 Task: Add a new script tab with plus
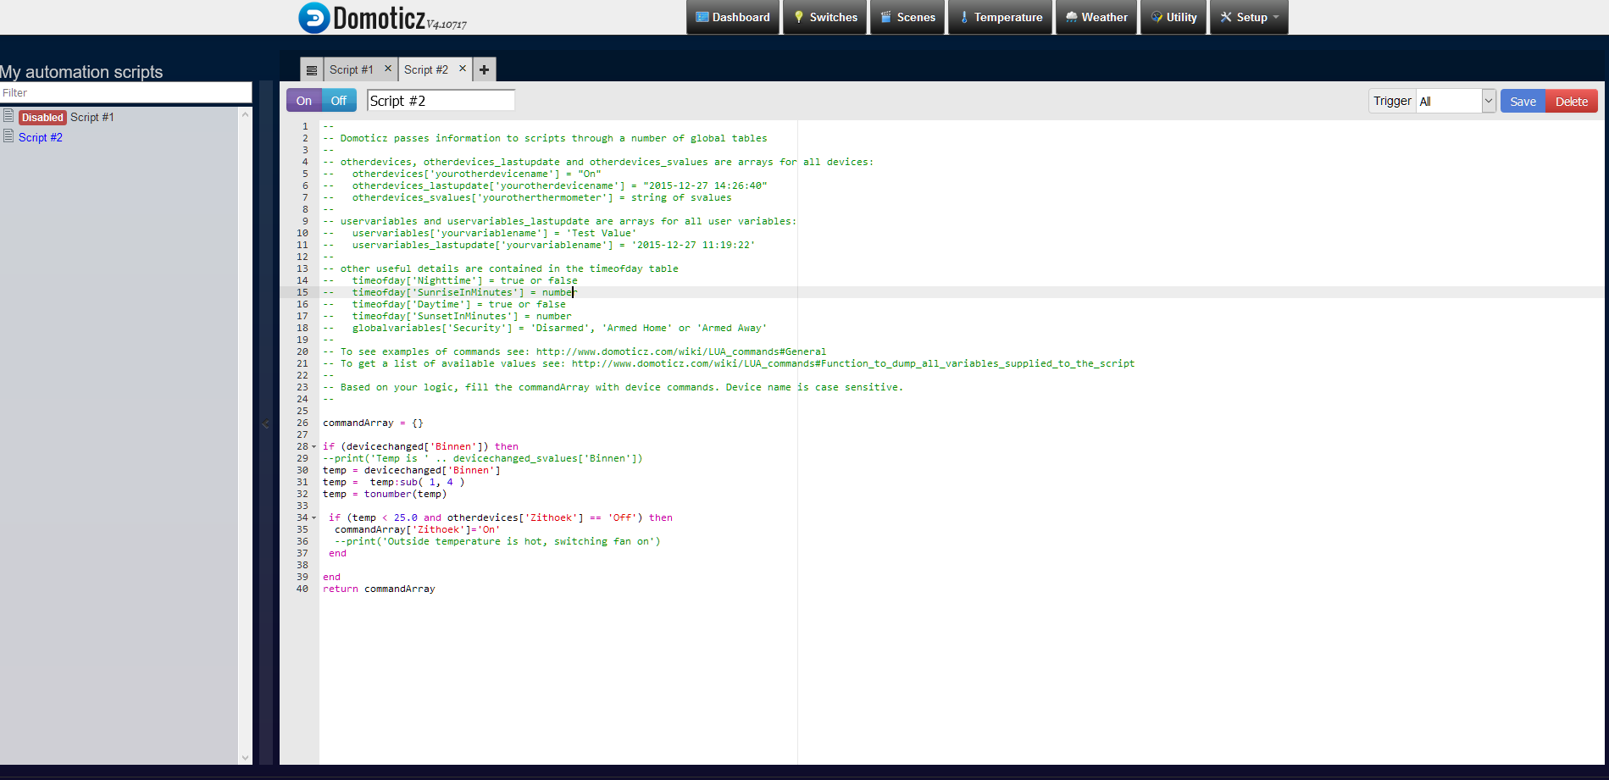click(484, 70)
